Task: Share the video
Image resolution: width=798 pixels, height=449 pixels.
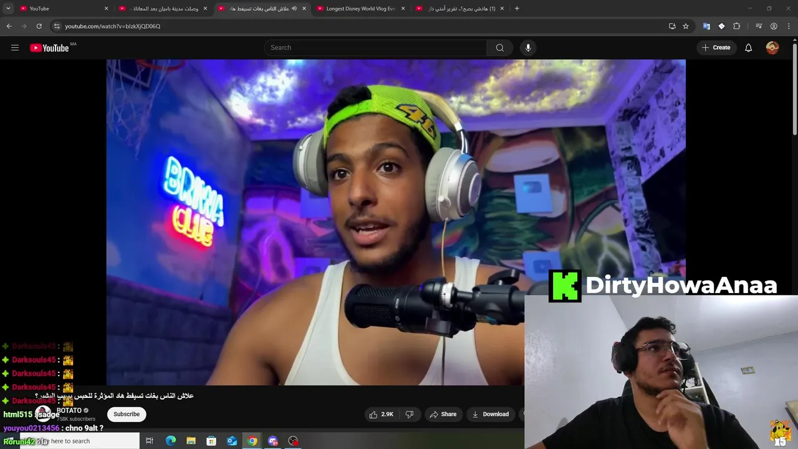Action: pos(443,414)
